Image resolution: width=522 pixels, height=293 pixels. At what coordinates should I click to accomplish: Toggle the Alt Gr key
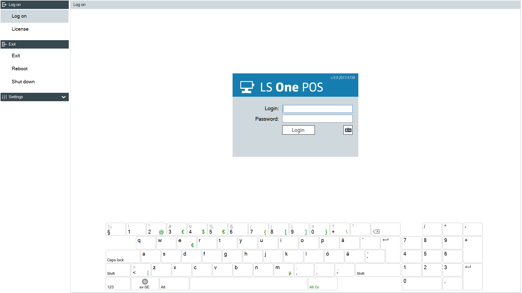pyautogui.click(x=323, y=284)
